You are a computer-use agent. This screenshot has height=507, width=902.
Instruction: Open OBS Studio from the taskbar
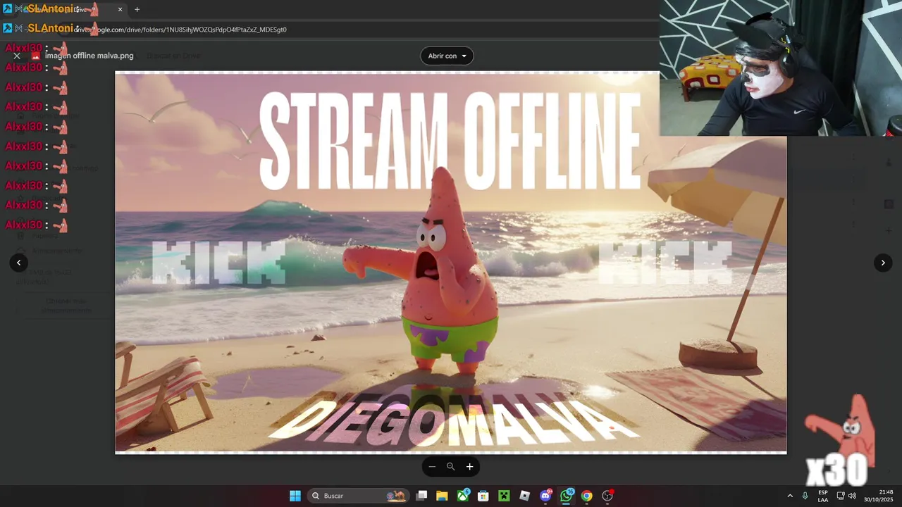pos(607,496)
